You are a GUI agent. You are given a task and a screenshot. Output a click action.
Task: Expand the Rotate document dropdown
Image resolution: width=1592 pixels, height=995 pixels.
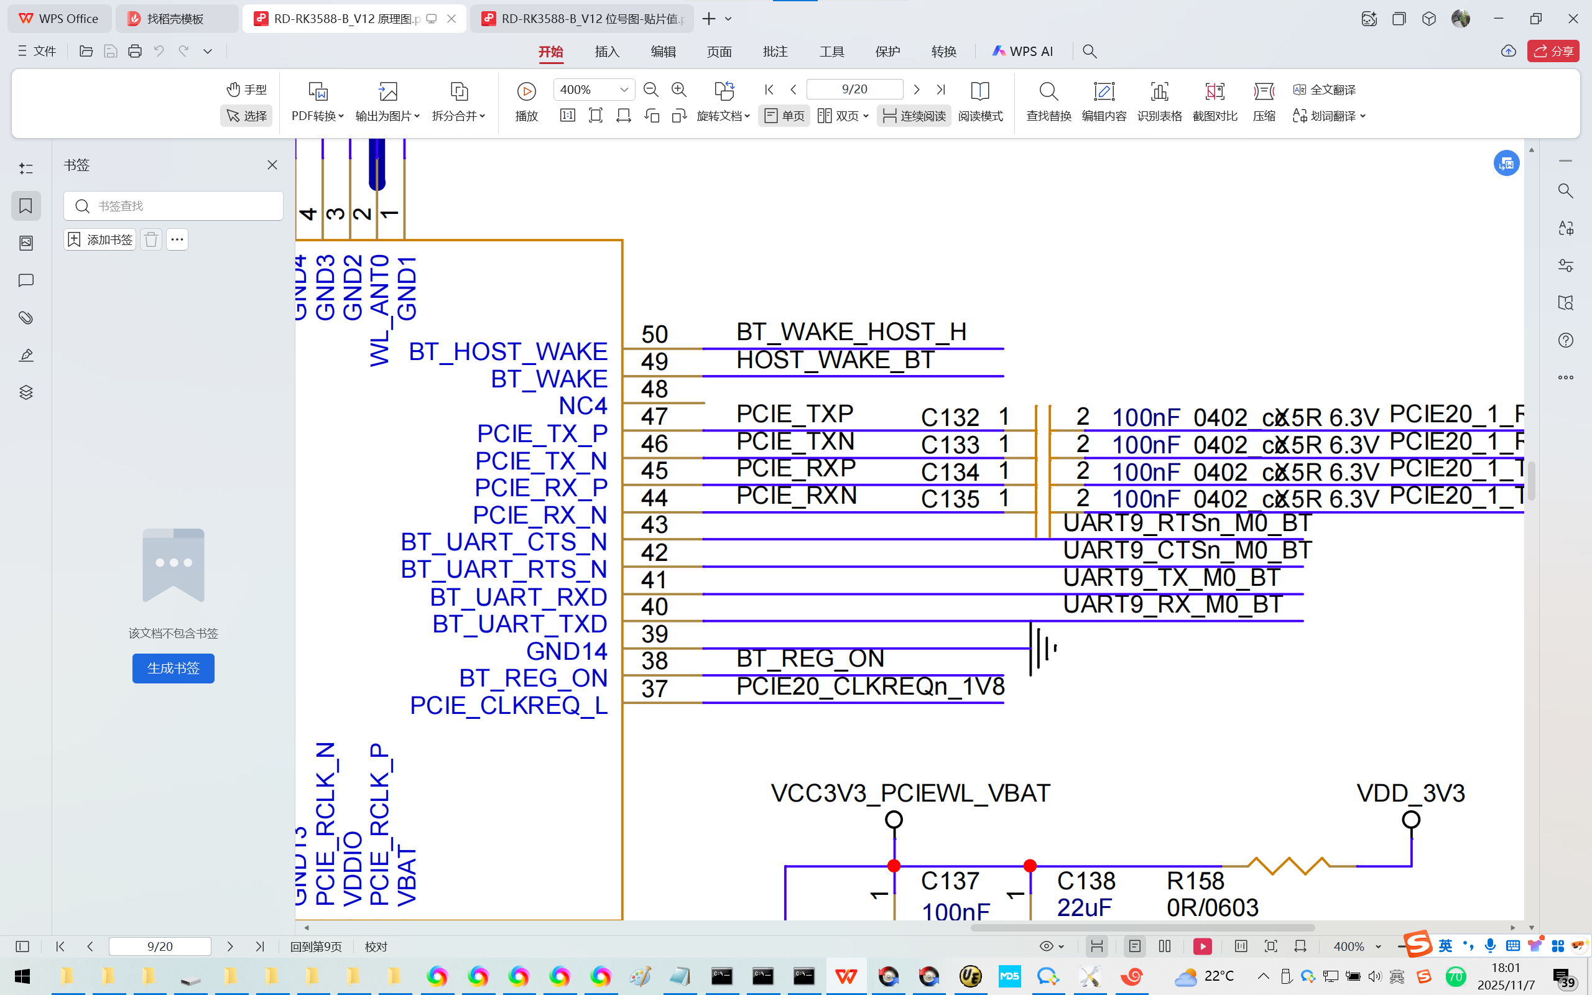[x=723, y=116]
